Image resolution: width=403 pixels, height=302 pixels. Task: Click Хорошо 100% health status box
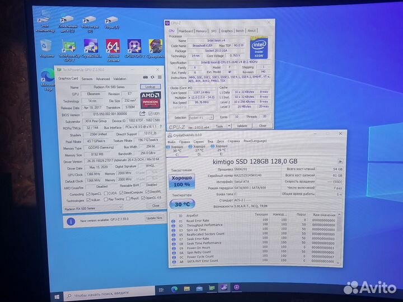pyautogui.click(x=182, y=181)
